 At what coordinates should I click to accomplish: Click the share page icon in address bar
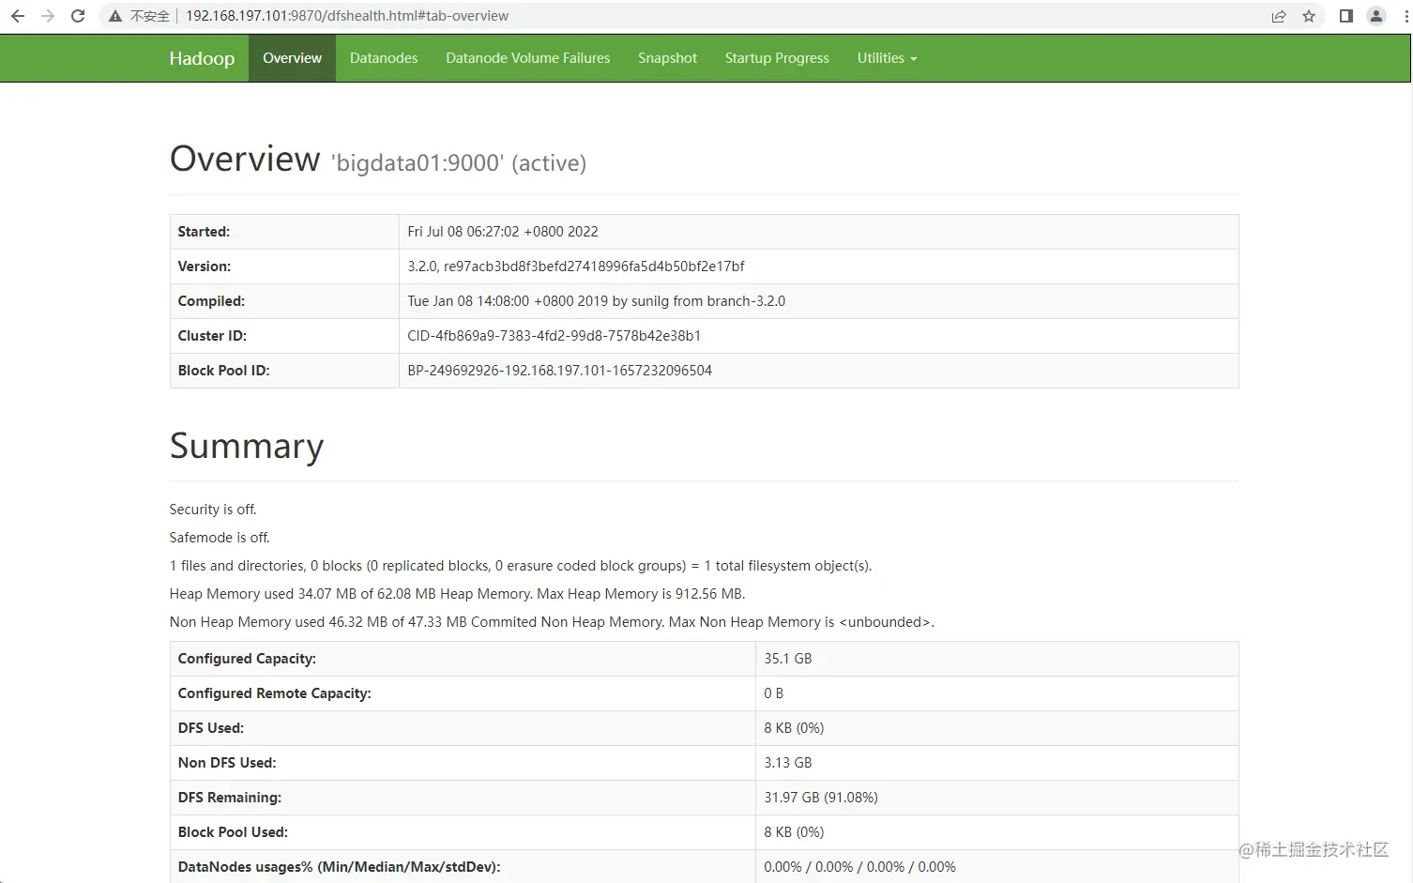coord(1279,16)
